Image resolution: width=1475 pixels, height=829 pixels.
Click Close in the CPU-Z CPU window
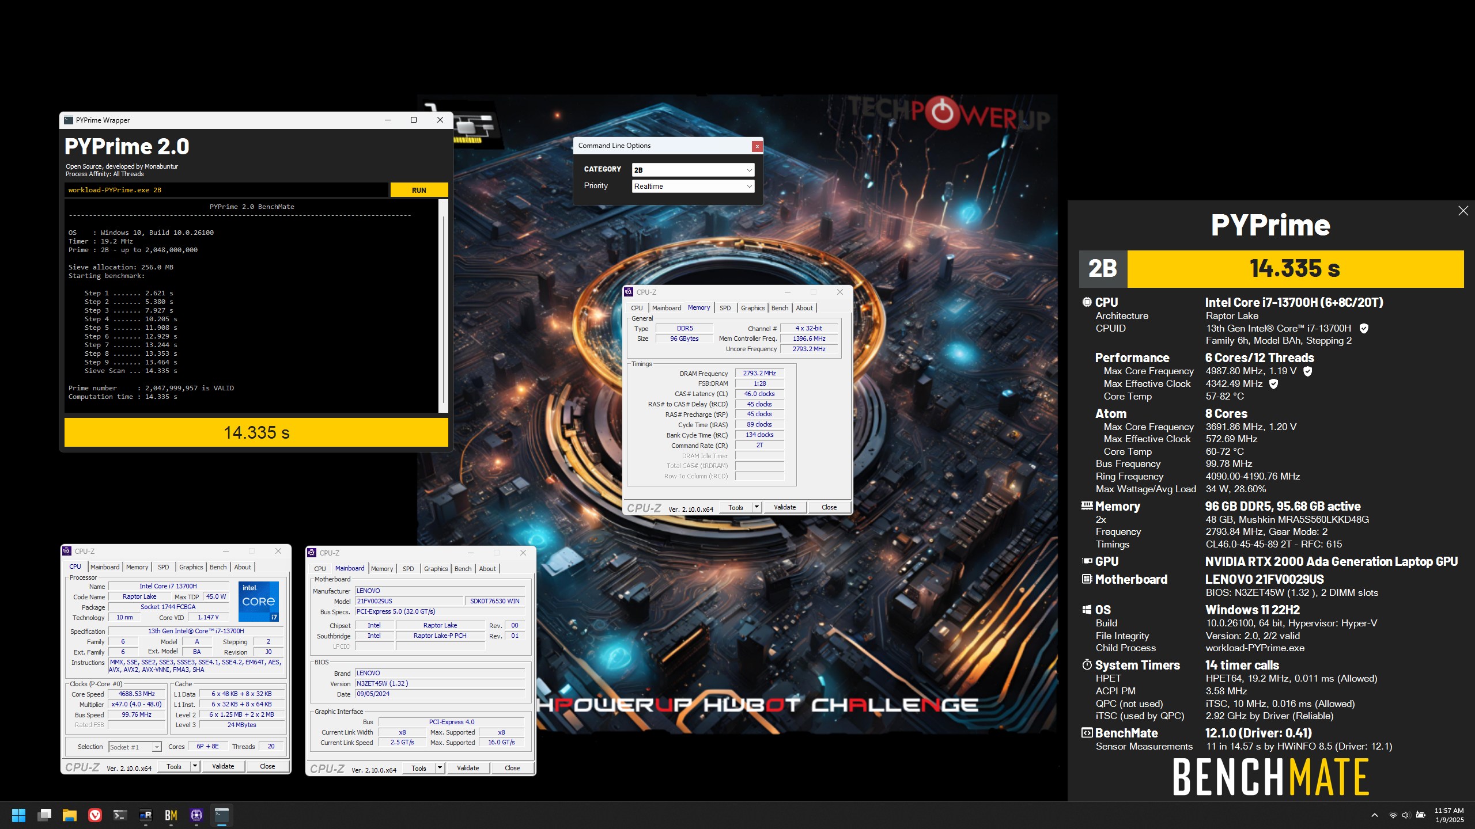pyautogui.click(x=267, y=766)
